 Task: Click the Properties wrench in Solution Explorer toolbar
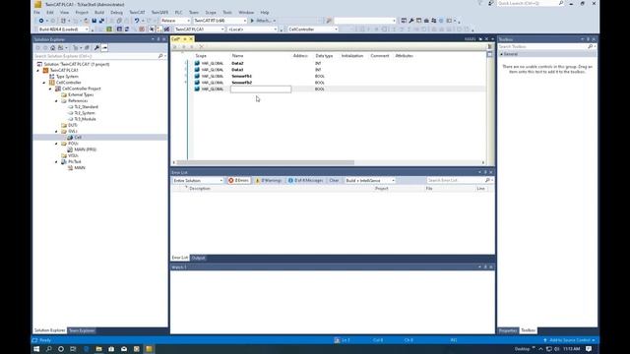[96, 48]
